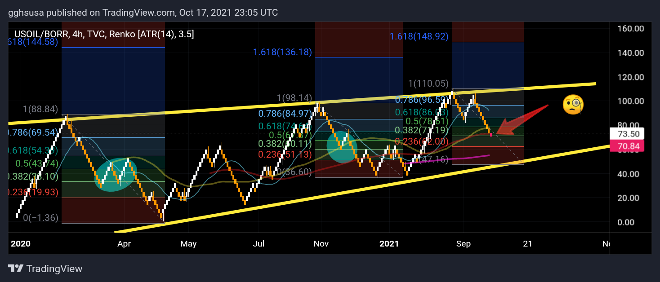Click the May time axis label
The width and height of the screenshot is (660, 282).
click(188, 244)
